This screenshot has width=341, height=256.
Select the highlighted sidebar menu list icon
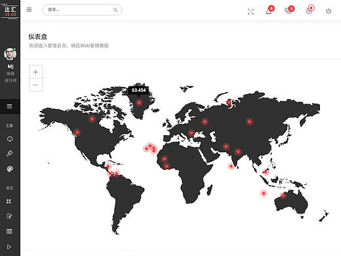9,106
